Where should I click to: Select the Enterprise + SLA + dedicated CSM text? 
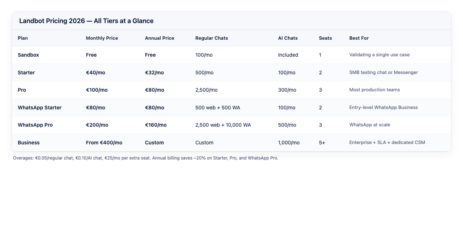coord(387,143)
